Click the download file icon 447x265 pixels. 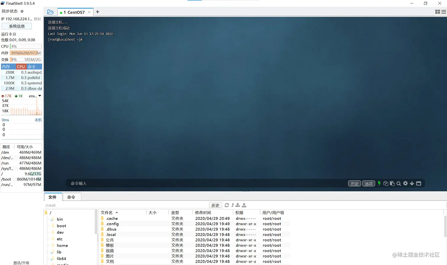click(238, 205)
